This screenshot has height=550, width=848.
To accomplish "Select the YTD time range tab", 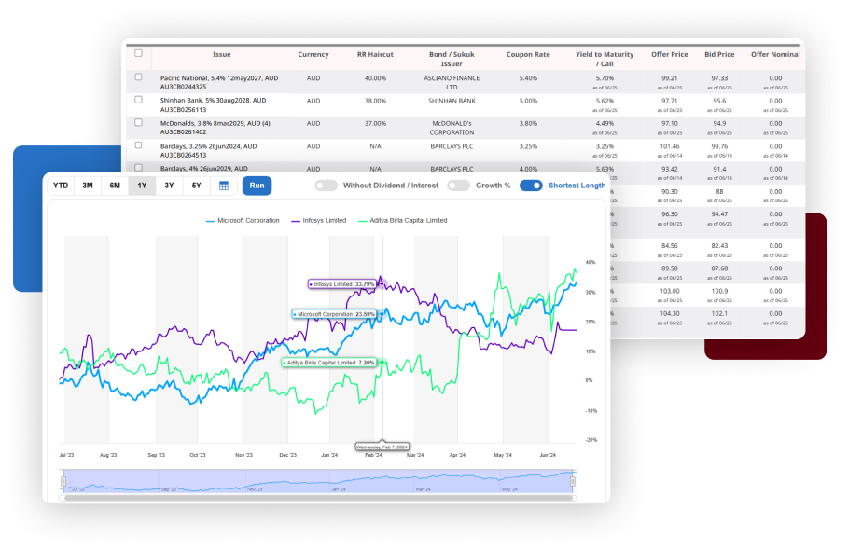I will pyautogui.click(x=61, y=186).
